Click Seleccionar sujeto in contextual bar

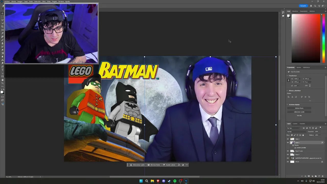coord(137,165)
